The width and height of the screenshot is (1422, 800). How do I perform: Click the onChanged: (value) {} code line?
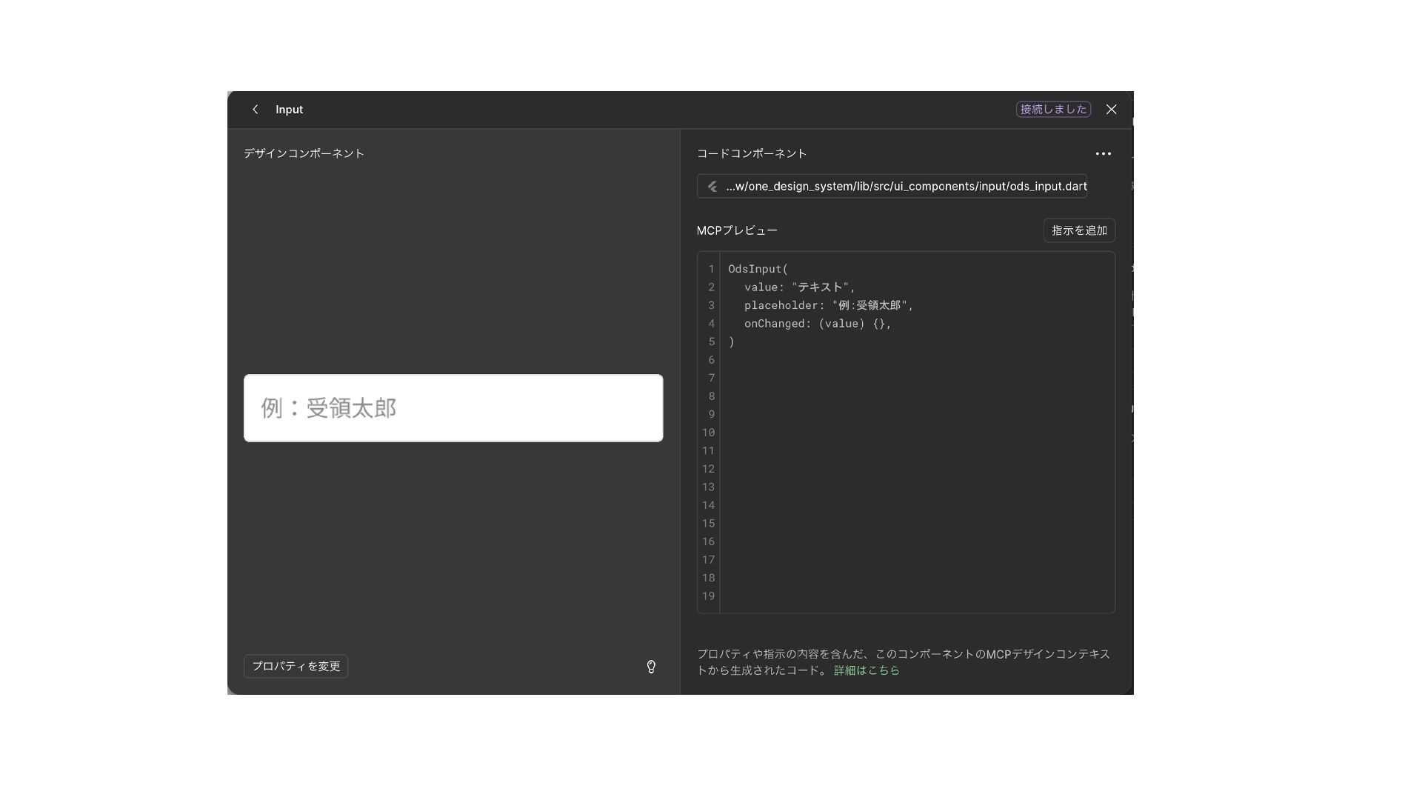[x=817, y=324]
